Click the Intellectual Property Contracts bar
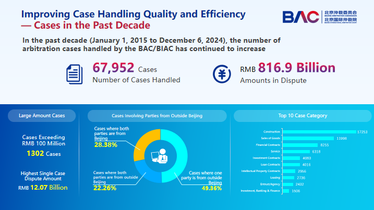This screenshot has width=374, height=210. [289, 171]
